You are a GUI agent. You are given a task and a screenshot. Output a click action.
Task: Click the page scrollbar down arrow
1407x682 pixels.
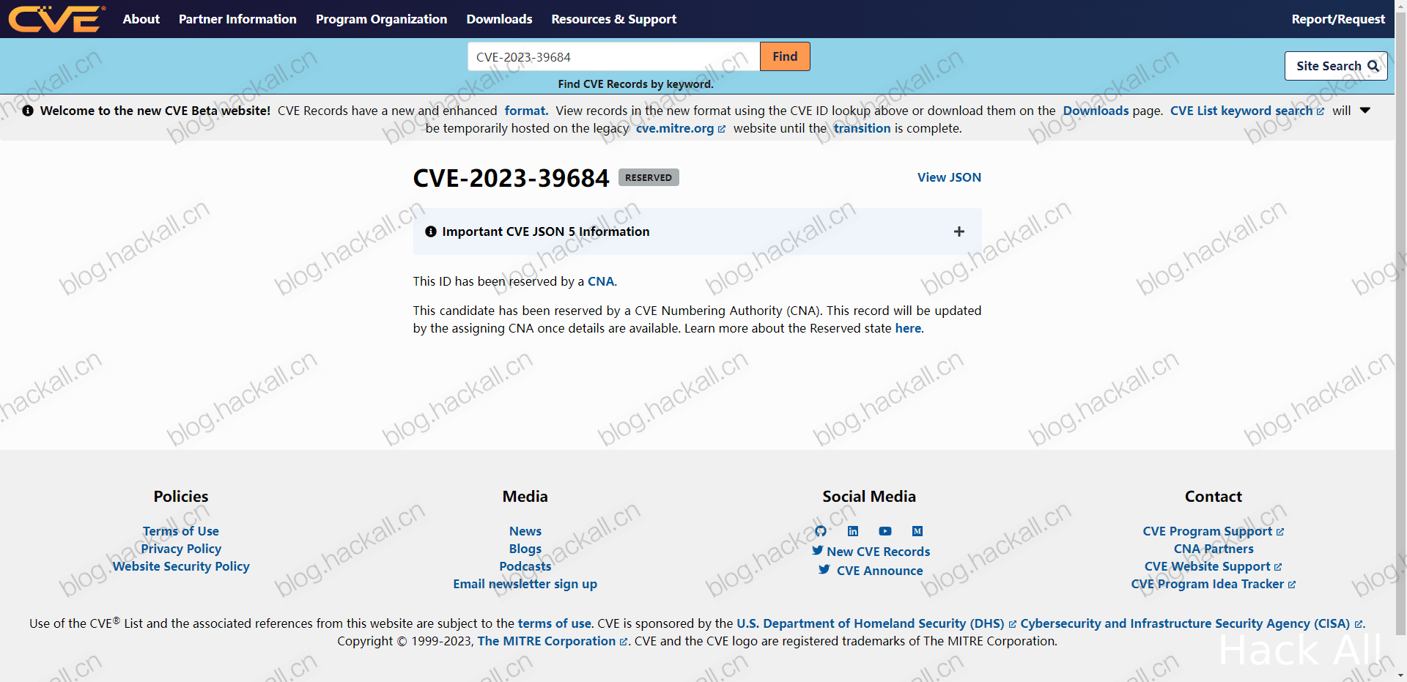pos(1400,675)
